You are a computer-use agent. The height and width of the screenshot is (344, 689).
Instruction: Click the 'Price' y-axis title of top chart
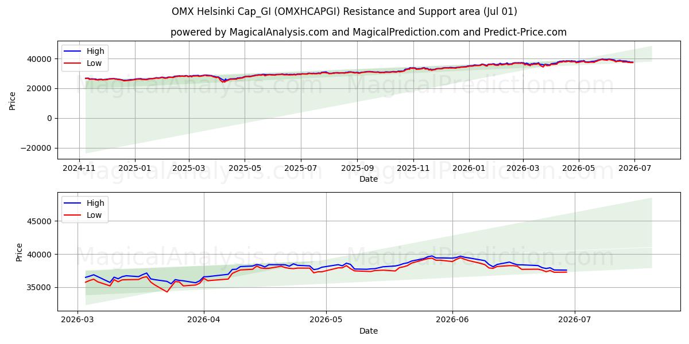point(13,100)
